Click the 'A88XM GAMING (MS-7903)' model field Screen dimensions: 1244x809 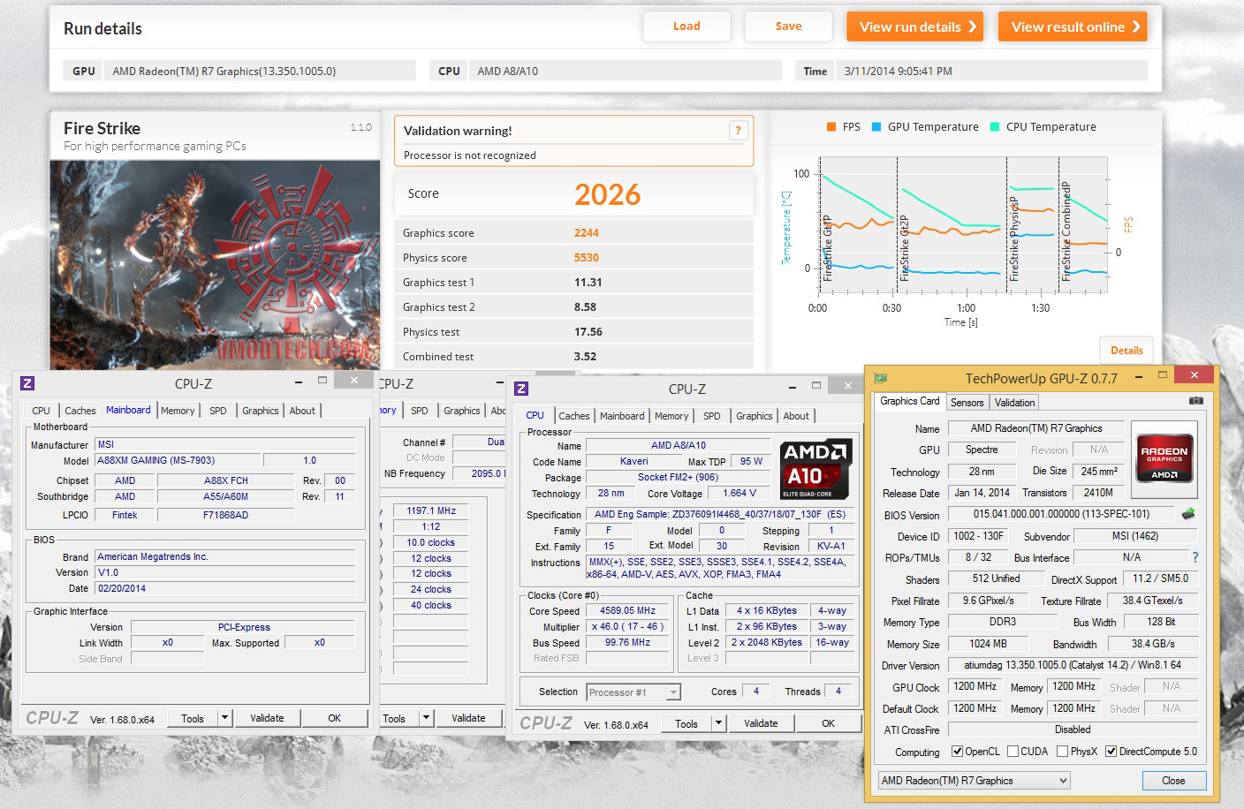[177, 460]
